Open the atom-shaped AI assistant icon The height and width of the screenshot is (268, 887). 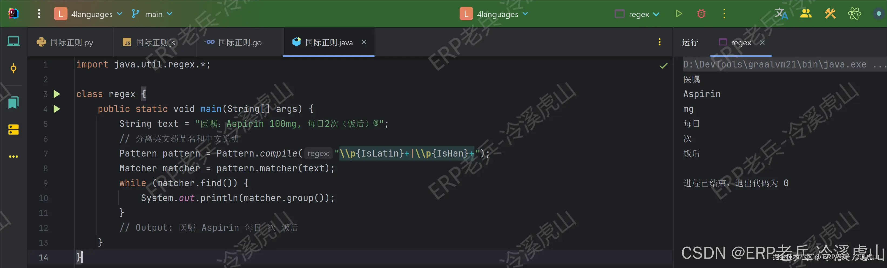point(854,14)
